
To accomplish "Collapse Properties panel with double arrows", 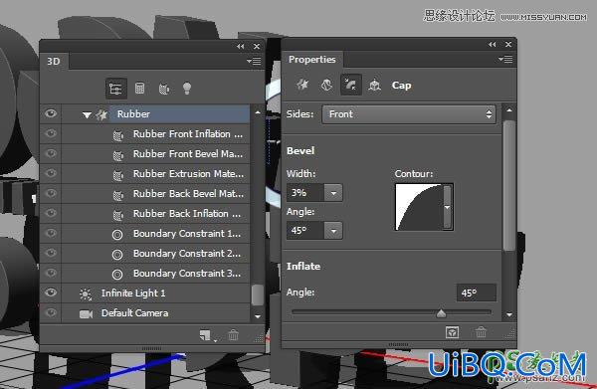I will pyautogui.click(x=492, y=45).
